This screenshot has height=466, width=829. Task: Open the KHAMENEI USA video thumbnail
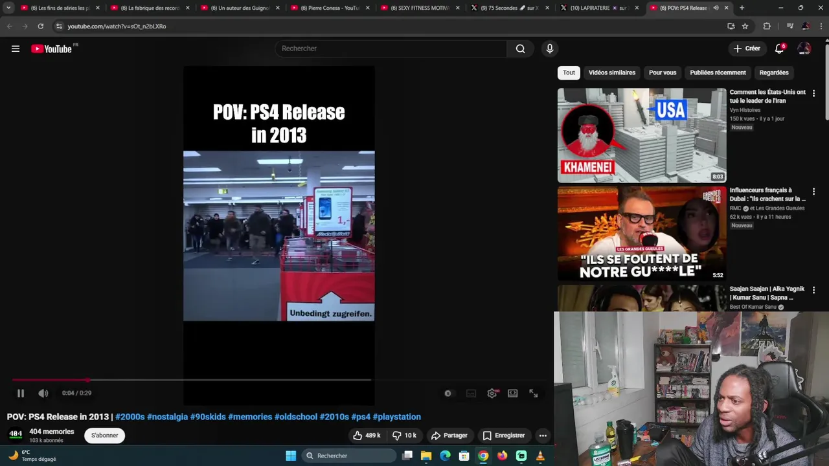pyautogui.click(x=642, y=135)
